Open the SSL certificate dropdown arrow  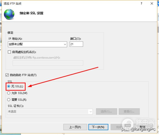pos(91,112)
